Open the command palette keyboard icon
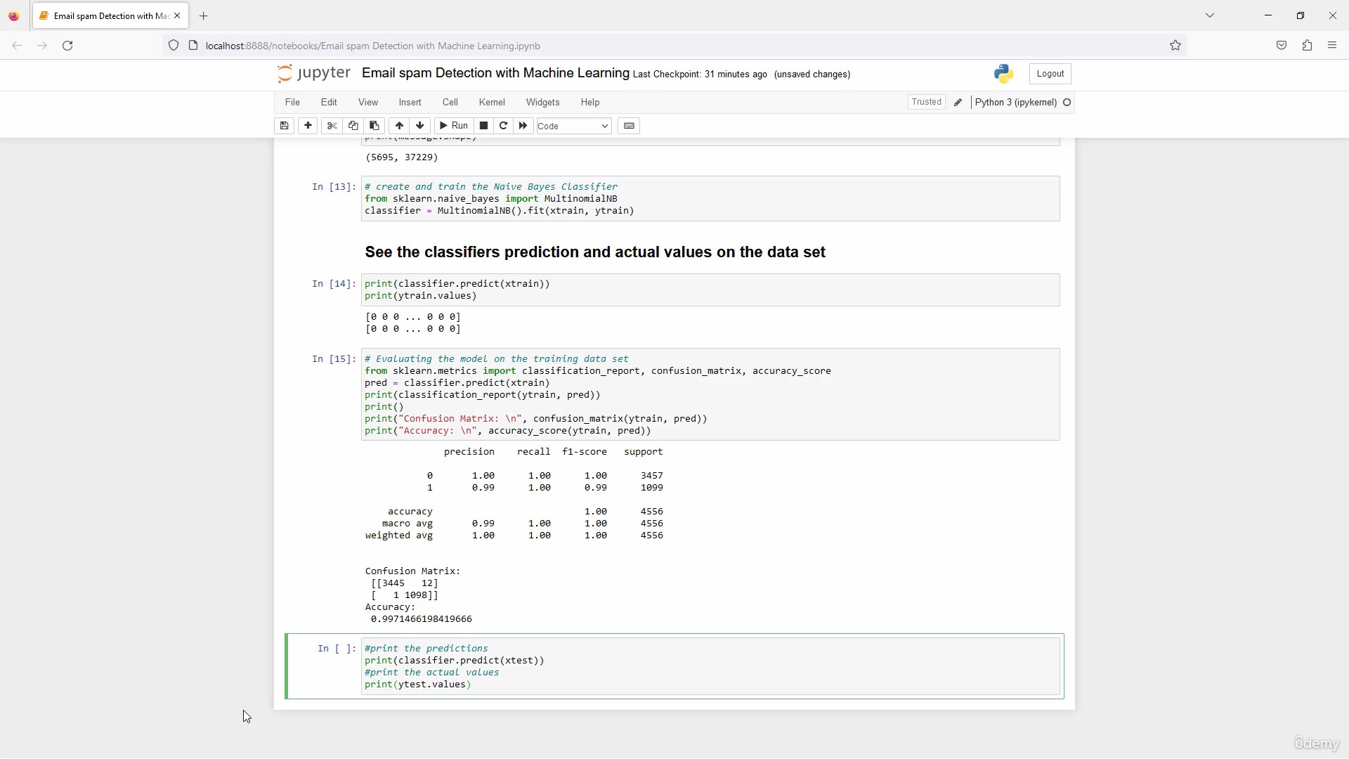 click(x=629, y=126)
